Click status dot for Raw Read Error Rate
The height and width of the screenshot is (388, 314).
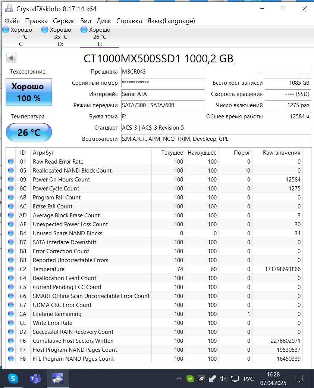[x=11, y=162]
